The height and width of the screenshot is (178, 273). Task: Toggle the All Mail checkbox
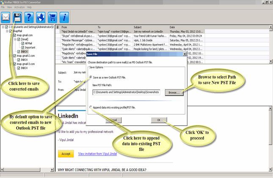(x=22, y=43)
